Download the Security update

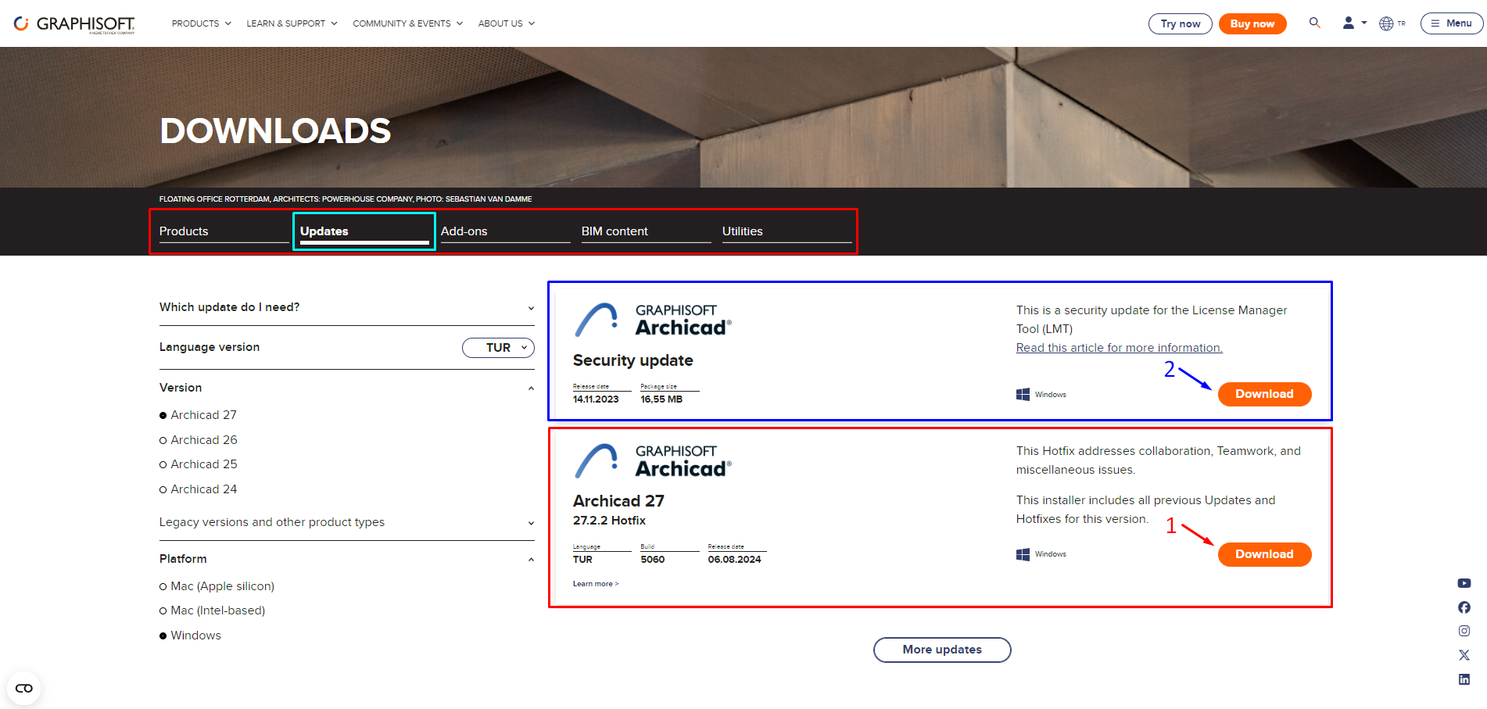1264,394
